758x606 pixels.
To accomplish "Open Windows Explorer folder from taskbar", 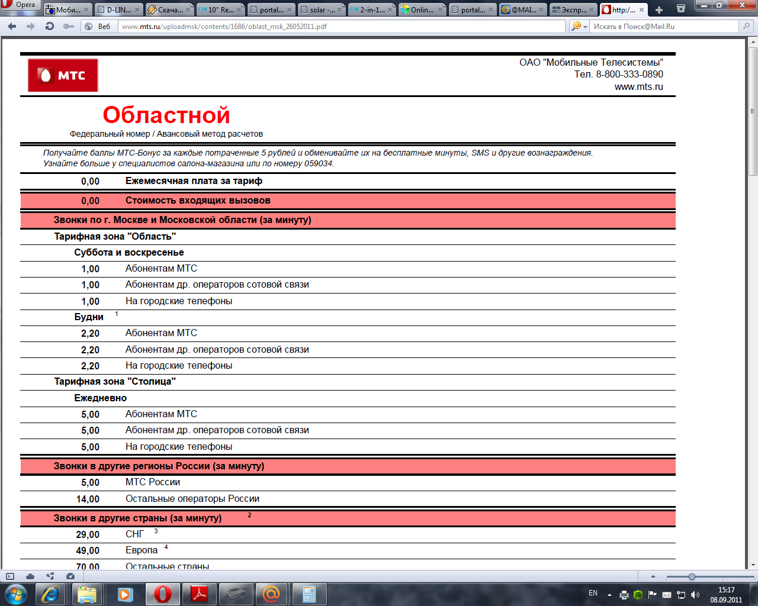I will click(x=87, y=594).
